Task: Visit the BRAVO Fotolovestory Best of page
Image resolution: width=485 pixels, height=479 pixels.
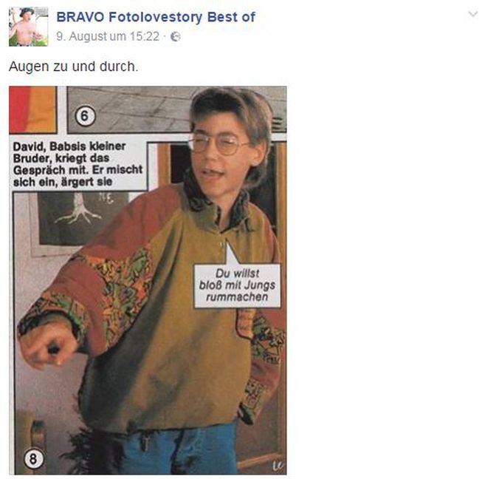Action: click(x=156, y=17)
